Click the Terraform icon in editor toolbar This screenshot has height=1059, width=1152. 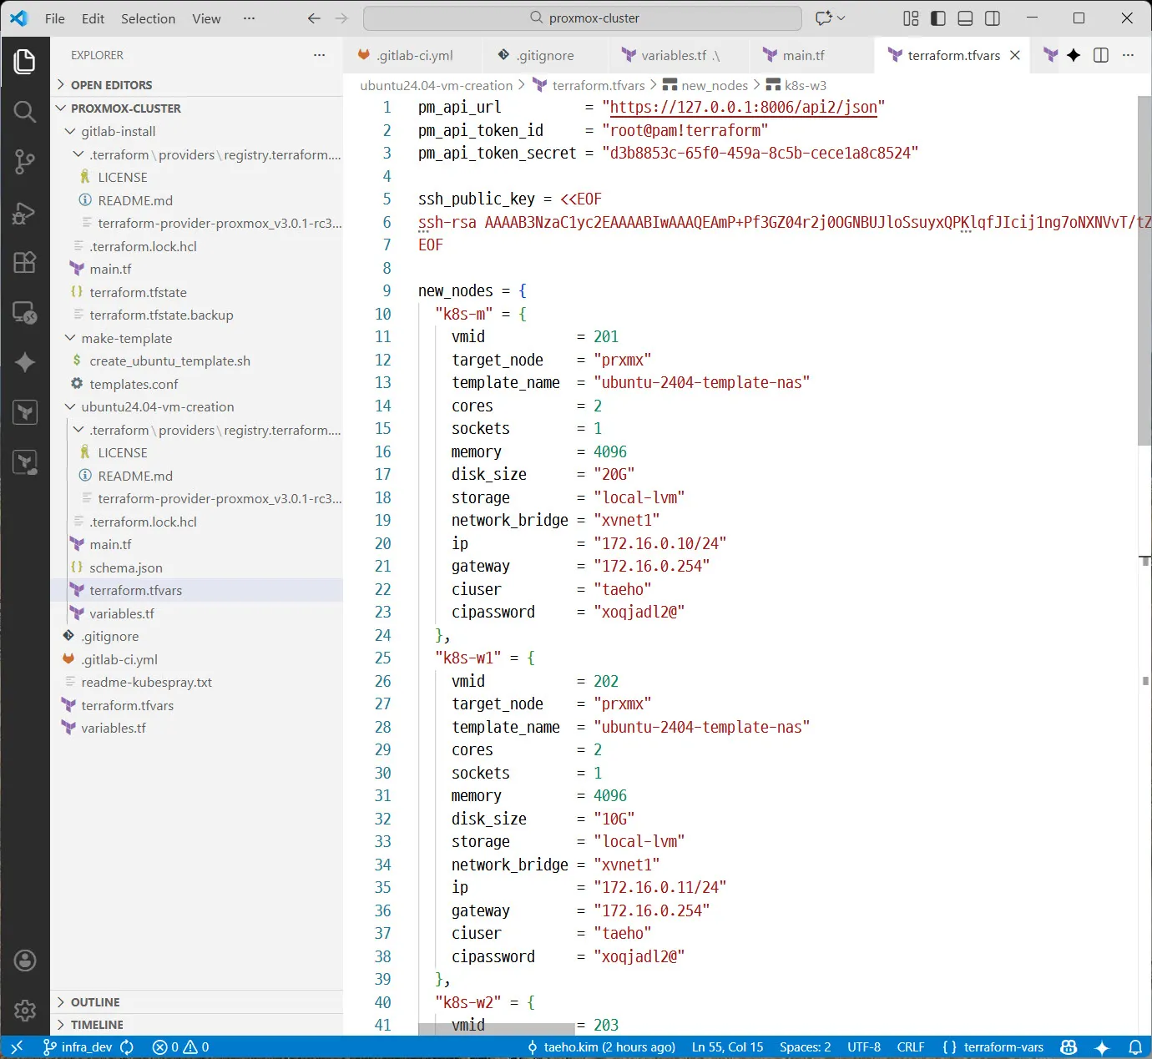coord(1051,55)
